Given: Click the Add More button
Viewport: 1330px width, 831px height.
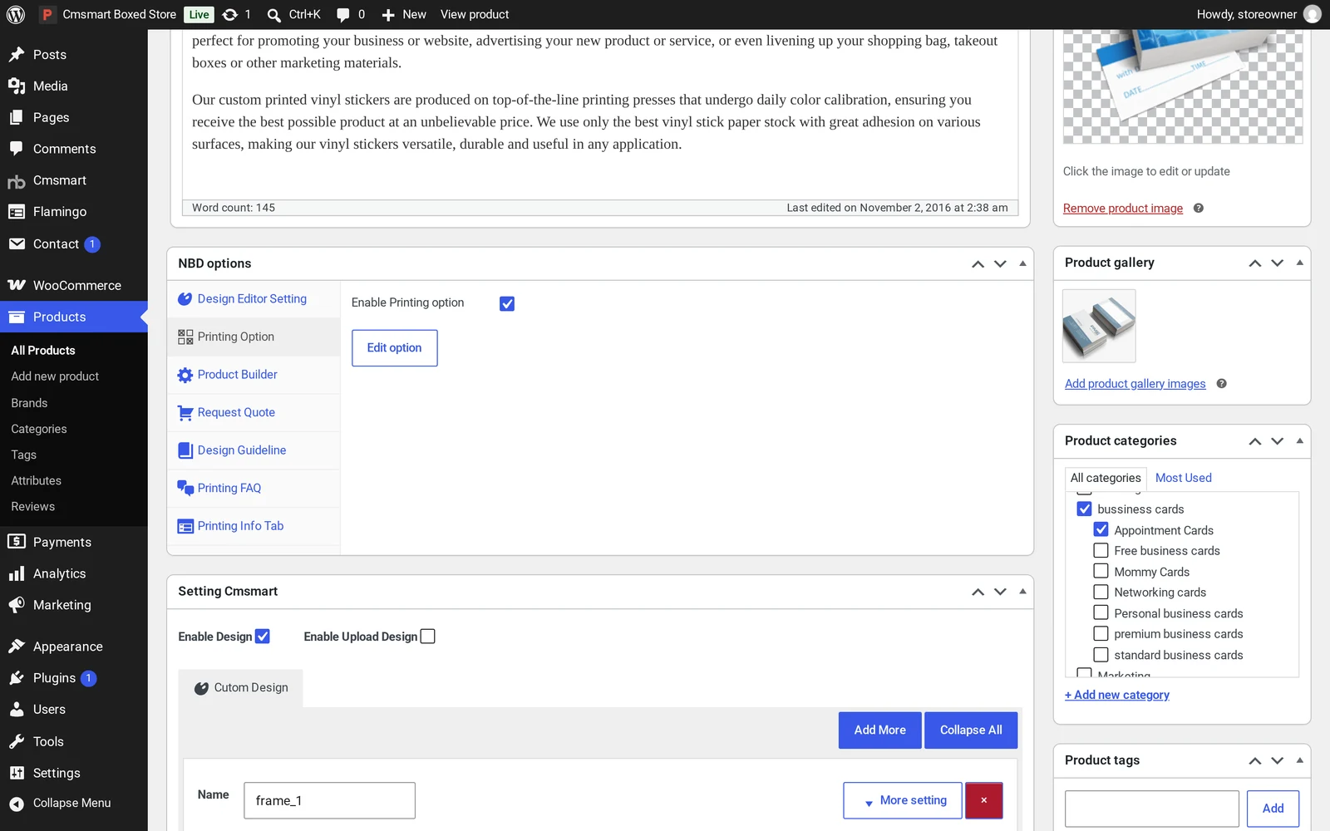Looking at the screenshot, I should [880, 730].
